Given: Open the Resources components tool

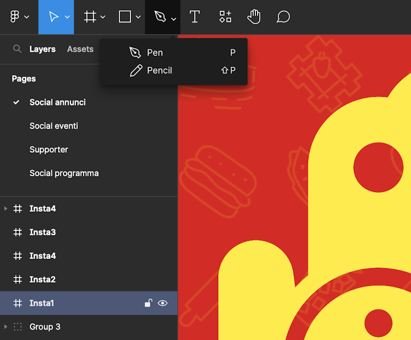Looking at the screenshot, I should 225,17.
